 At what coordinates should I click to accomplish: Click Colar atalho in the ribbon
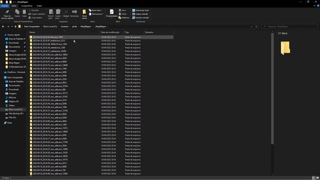click(35, 17)
